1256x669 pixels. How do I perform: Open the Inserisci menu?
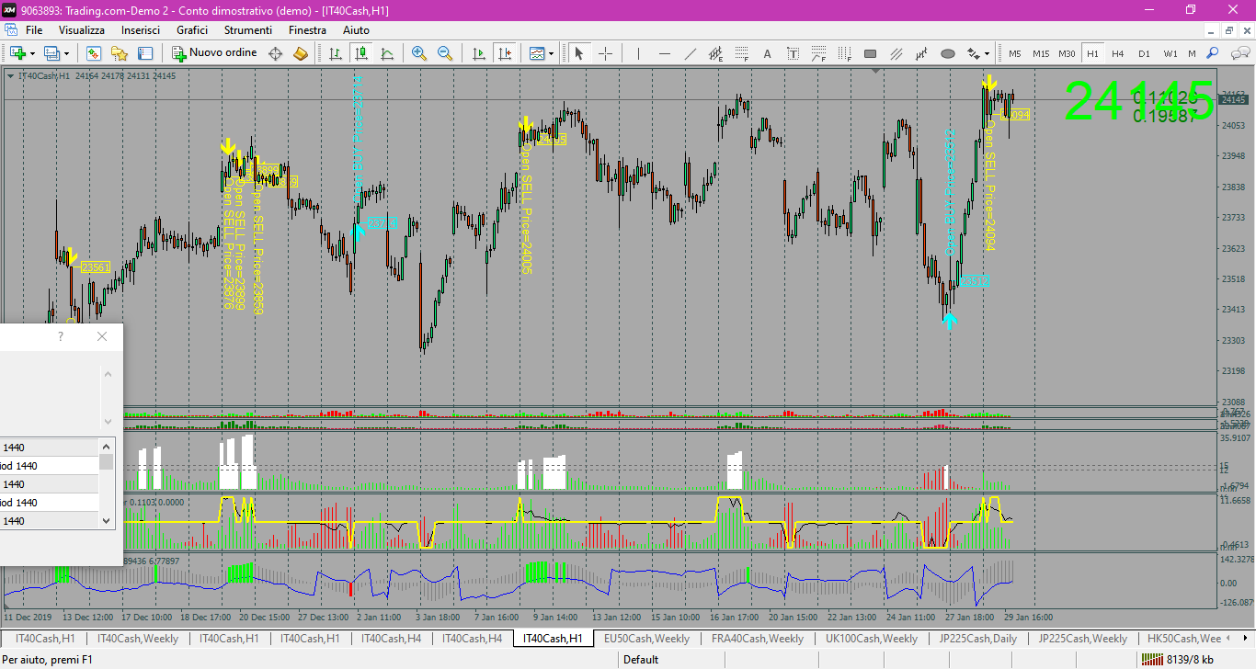pyautogui.click(x=141, y=30)
